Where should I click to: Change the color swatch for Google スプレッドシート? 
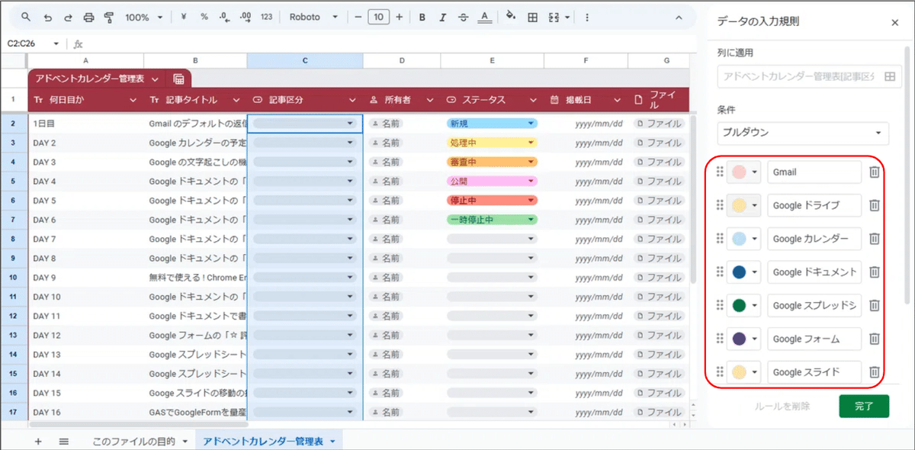(x=744, y=305)
